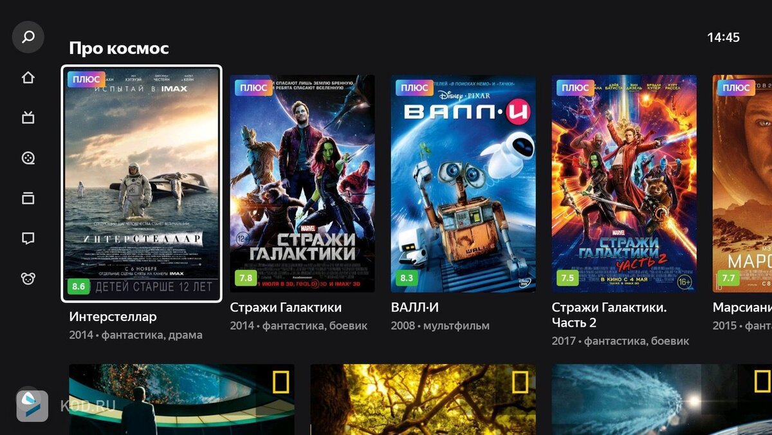Go to the Home icon in sidebar
This screenshot has width=772, height=435.
(28, 78)
